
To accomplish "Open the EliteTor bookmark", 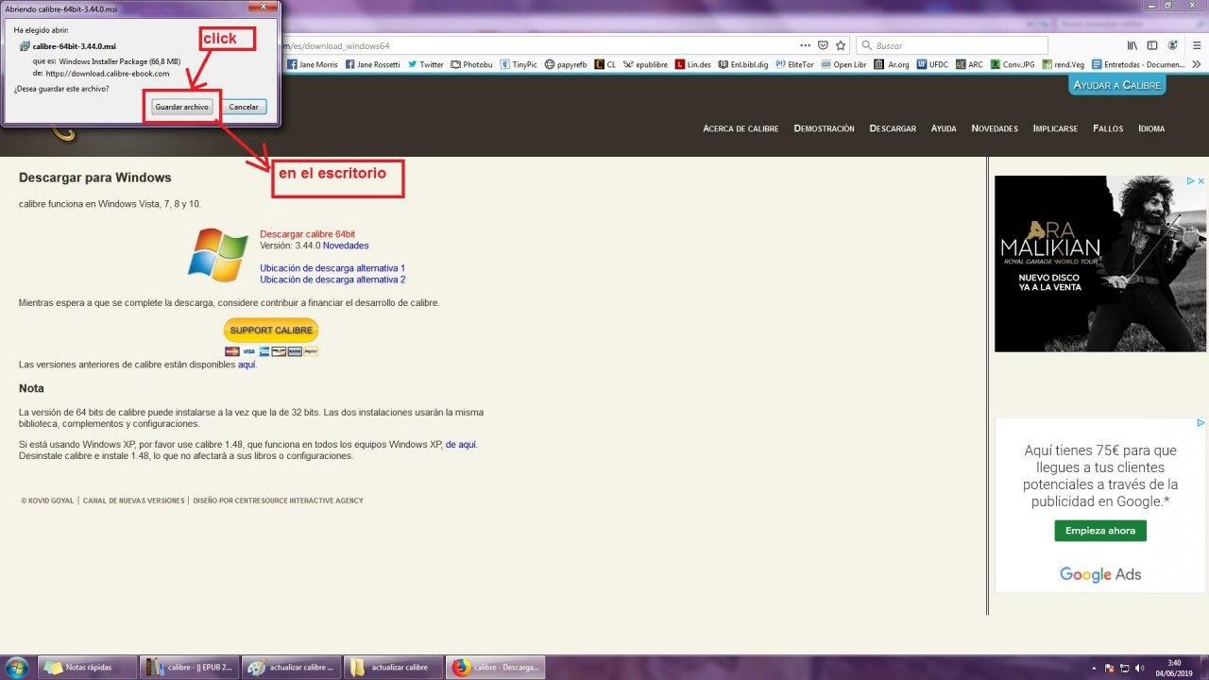I will pyautogui.click(x=794, y=65).
